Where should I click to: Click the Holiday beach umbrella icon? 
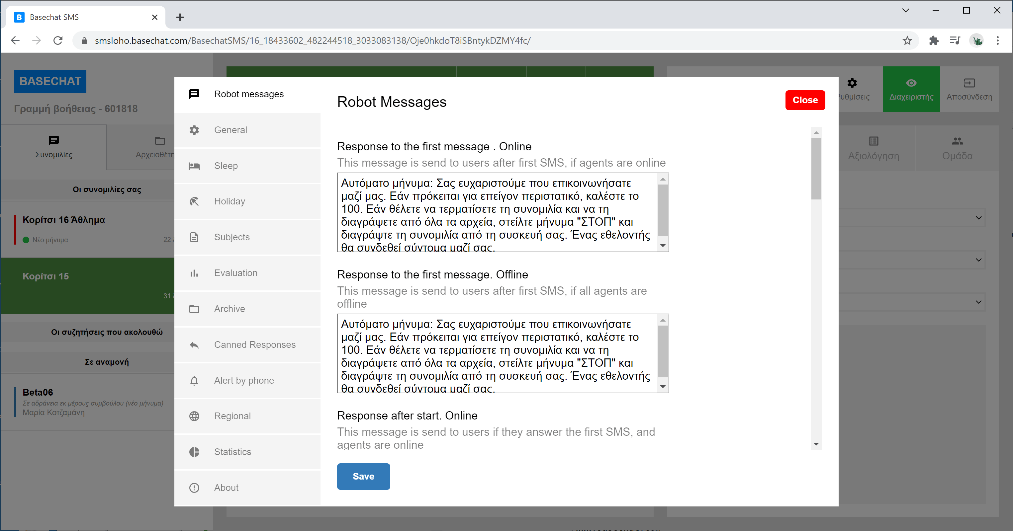point(194,202)
